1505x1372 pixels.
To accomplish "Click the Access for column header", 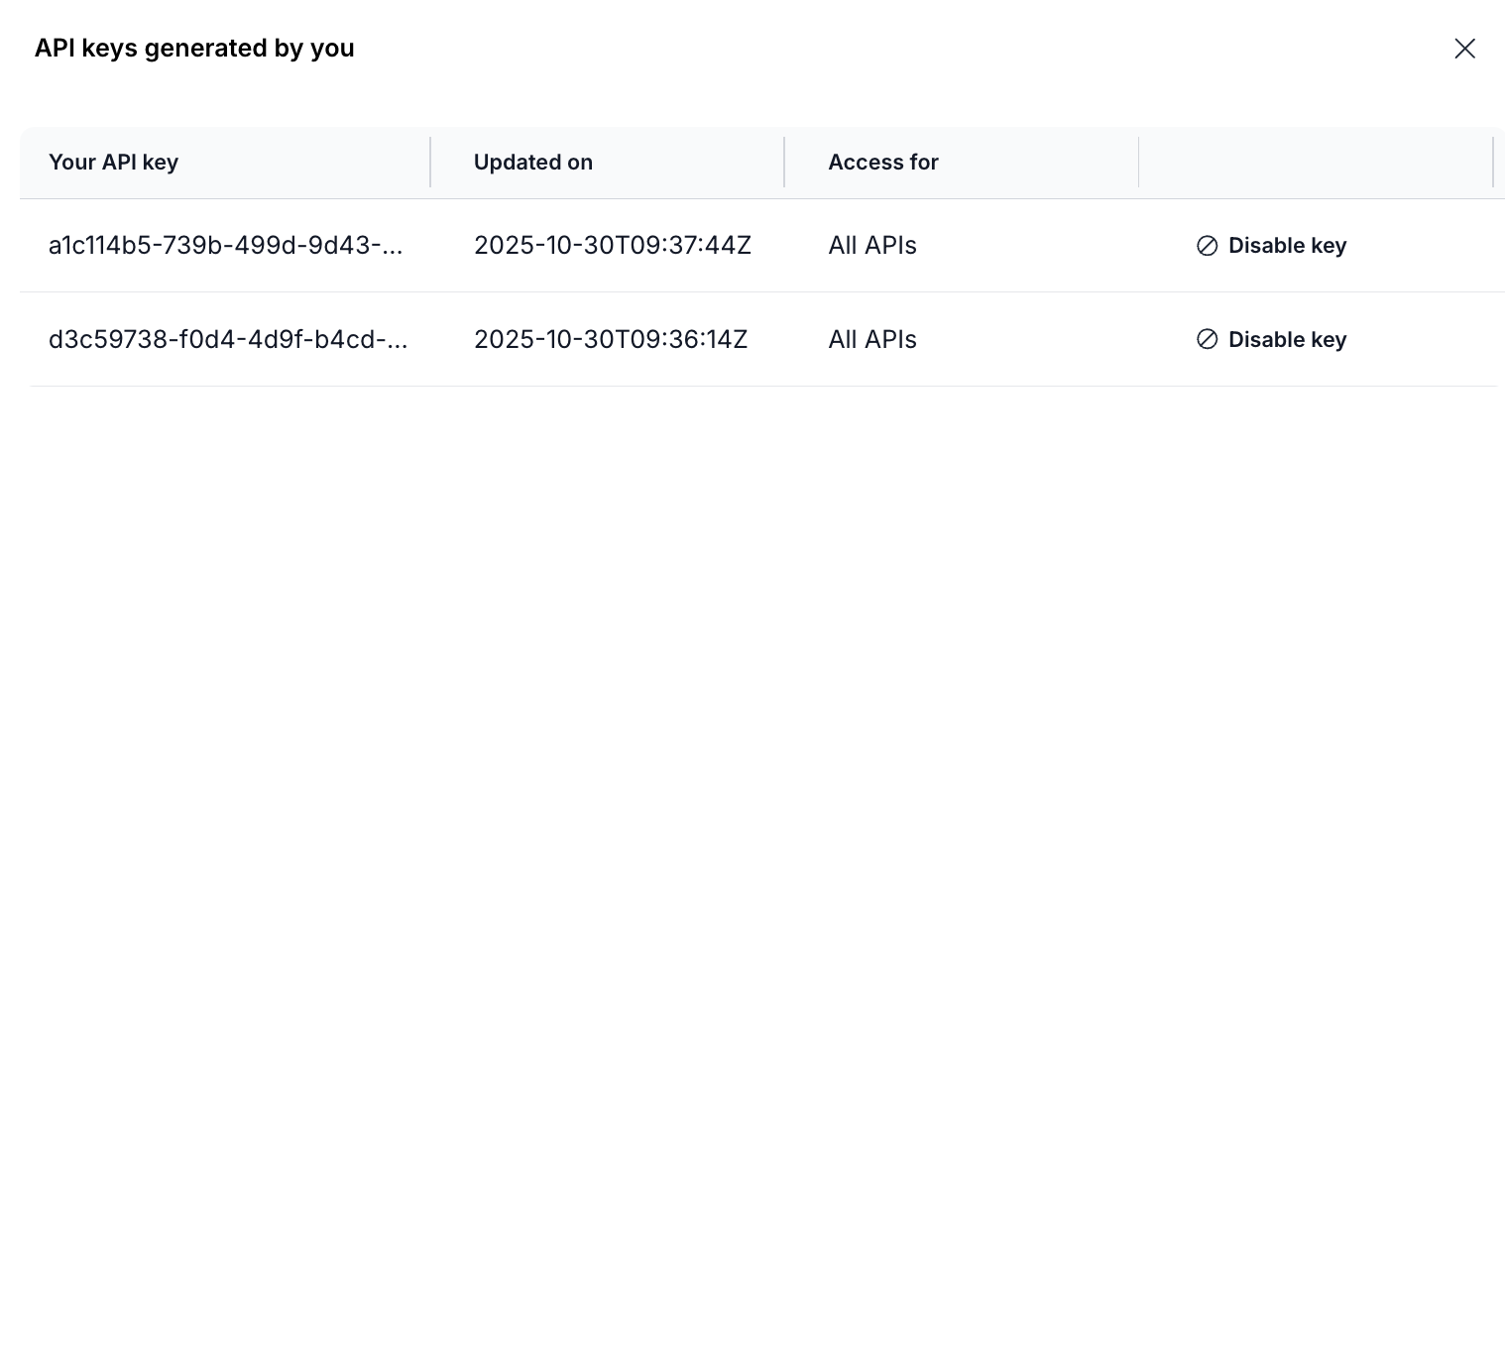I will coord(882,163).
